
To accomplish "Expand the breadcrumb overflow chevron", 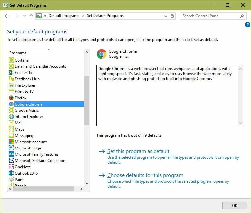I will [45, 16].
